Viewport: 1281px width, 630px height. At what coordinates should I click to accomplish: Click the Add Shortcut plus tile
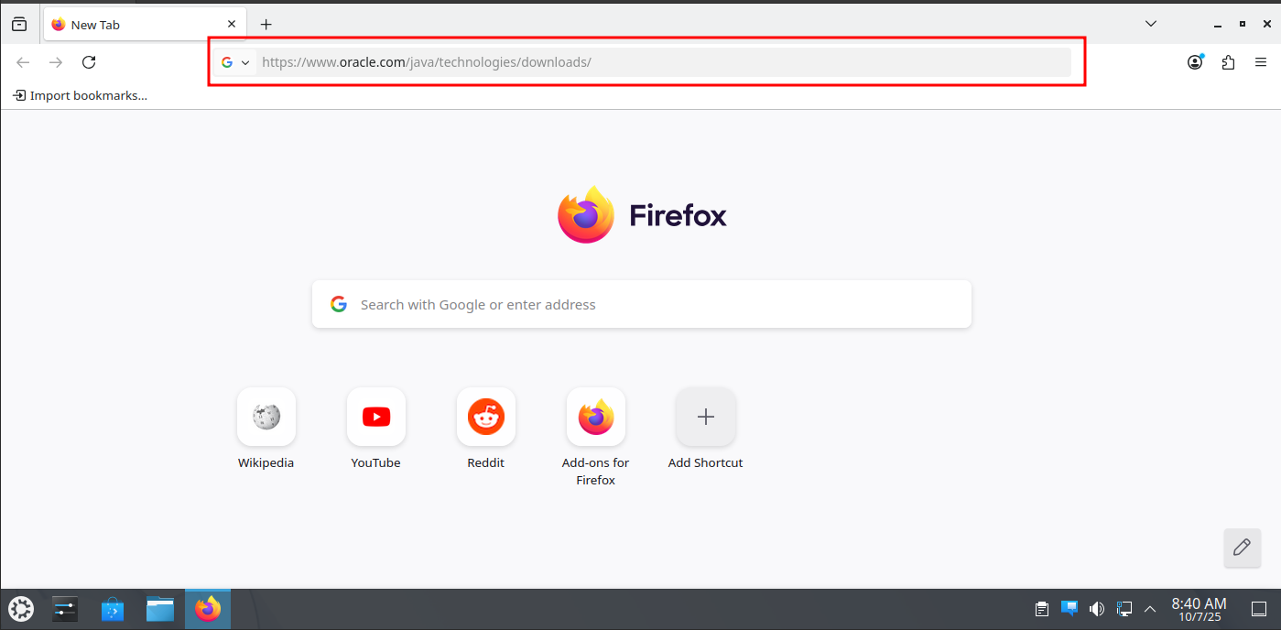pos(705,418)
